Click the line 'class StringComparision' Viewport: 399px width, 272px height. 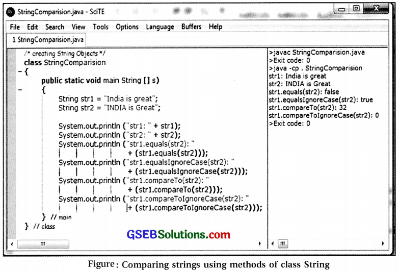(x=65, y=62)
